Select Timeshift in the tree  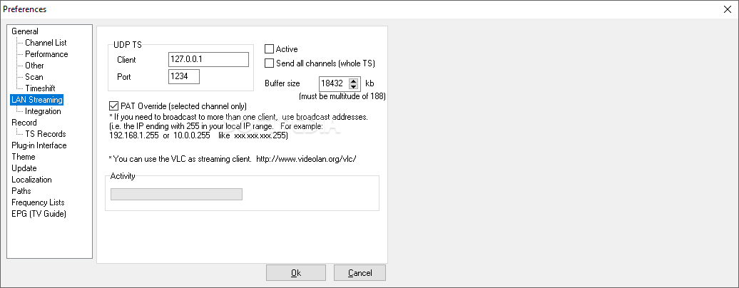[41, 88]
